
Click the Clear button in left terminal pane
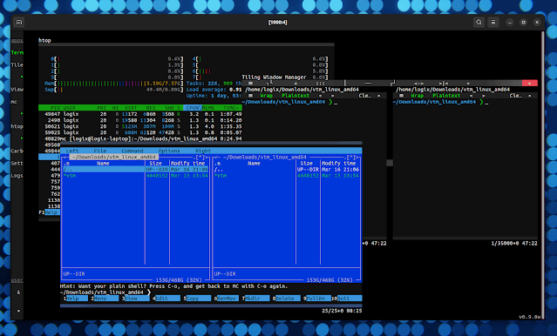(365, 96)
